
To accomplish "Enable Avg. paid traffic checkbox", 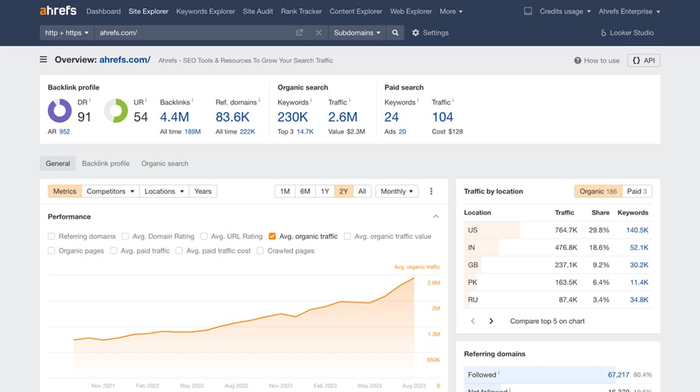I will click(x=113, y=251).
